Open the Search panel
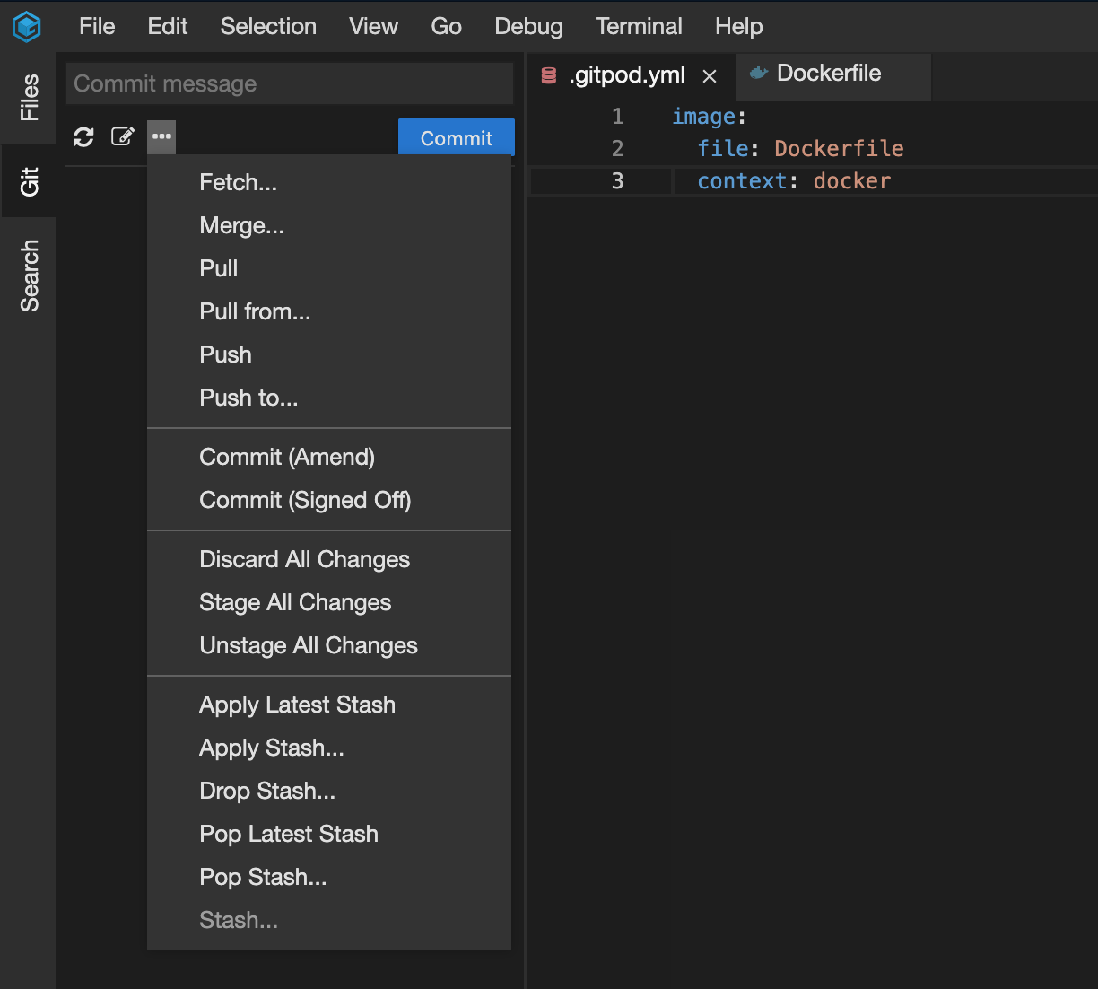Viewport: 1098px width, 989px height. [30, 275]
